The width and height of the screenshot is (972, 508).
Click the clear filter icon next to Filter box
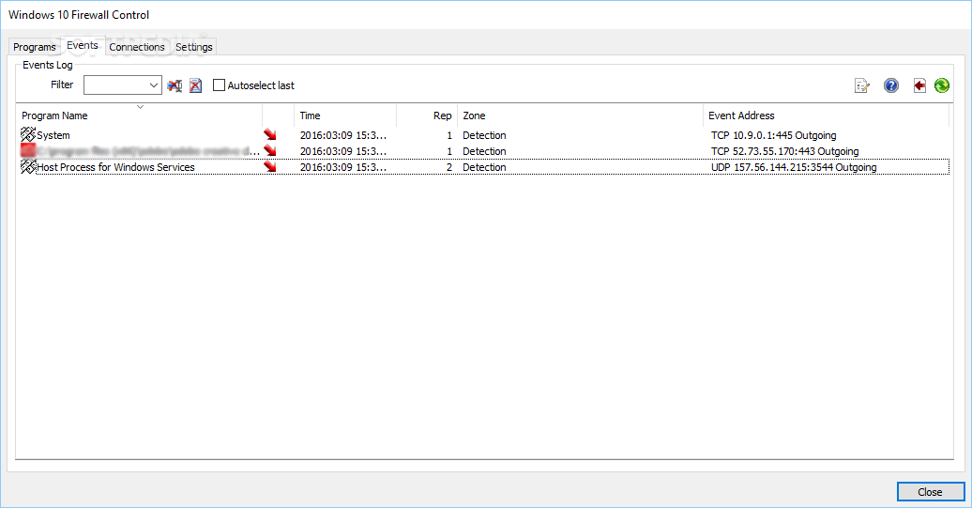[175, 85]
